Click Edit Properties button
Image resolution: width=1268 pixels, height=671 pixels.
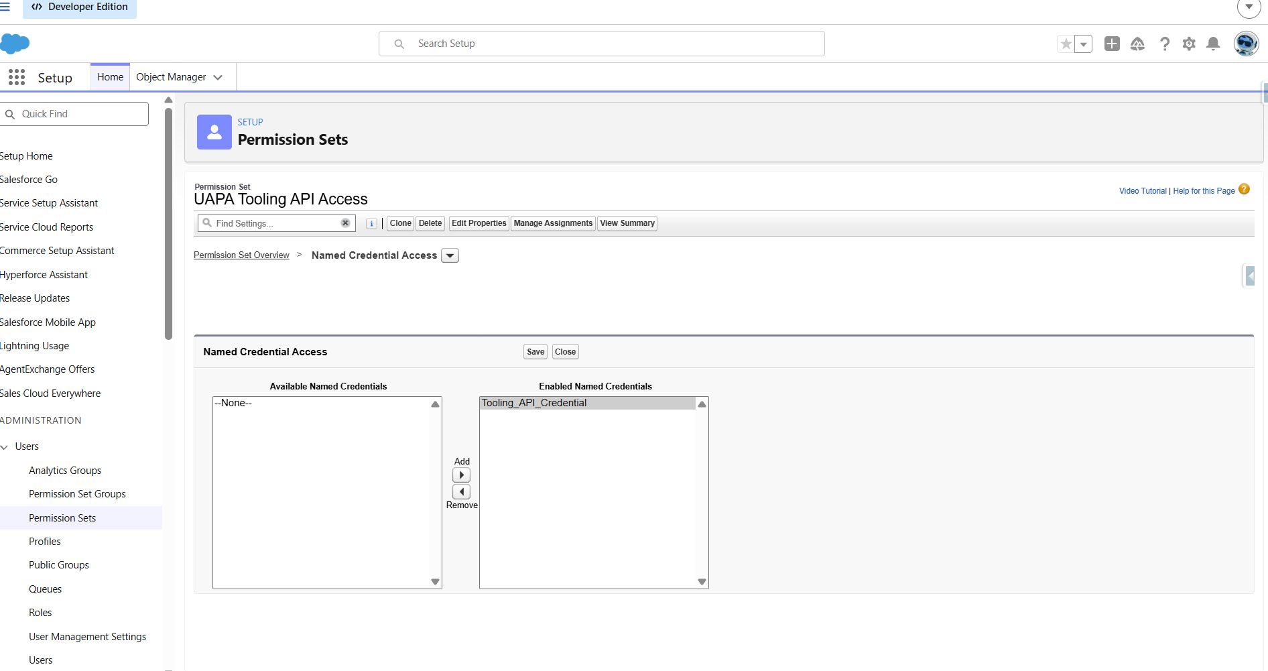coord(479,223)
